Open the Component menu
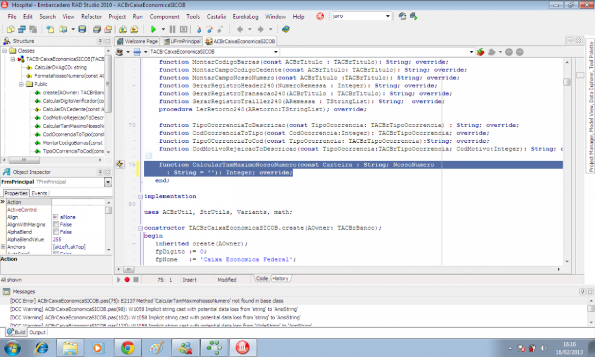The image size is (595, 357). [x=164, y=17]
